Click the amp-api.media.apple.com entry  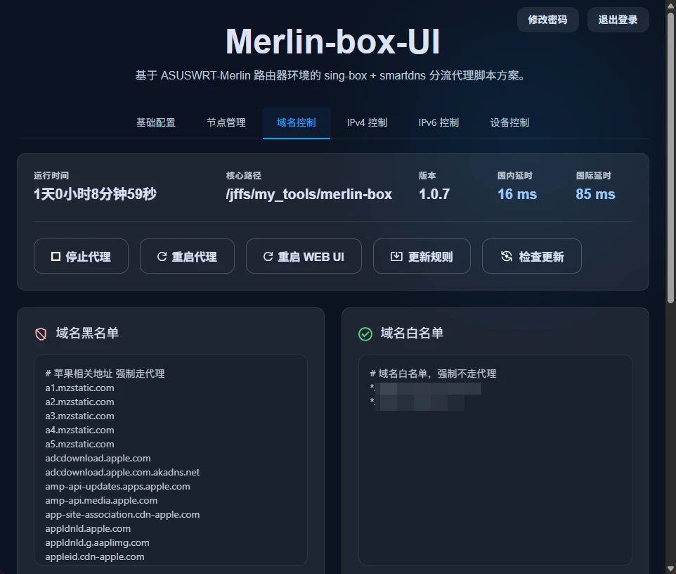101,500
